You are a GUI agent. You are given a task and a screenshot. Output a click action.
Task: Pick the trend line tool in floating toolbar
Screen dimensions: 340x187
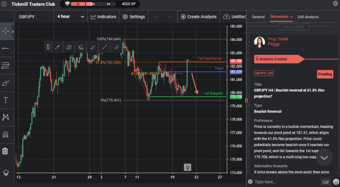pyautogui.click(x=104, y=47)
